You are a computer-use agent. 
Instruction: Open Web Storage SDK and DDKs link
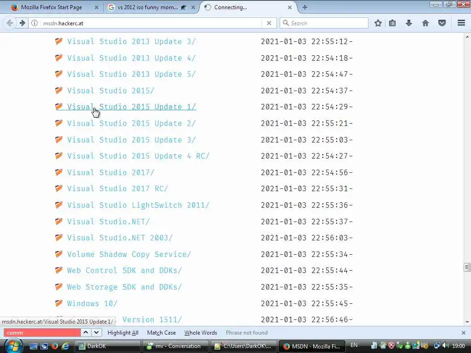tap(124, 287)
